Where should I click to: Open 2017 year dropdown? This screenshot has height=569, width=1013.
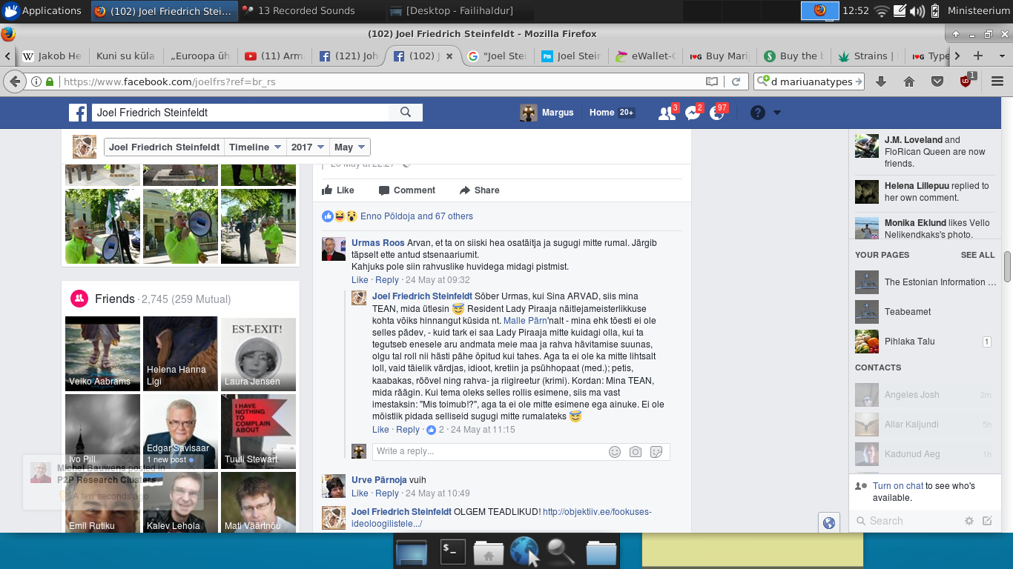pos(308,147)
